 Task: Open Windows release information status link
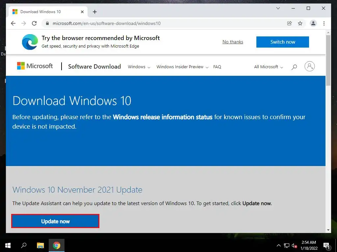click(163, 117)
